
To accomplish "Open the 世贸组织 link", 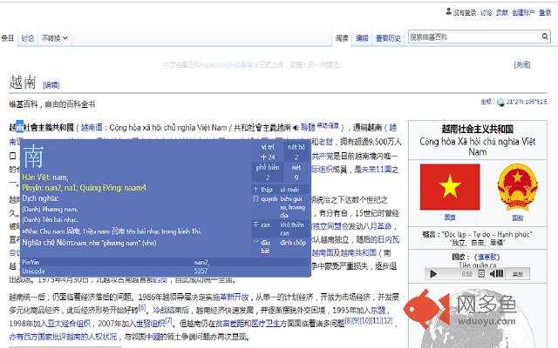I will point(151,324).
